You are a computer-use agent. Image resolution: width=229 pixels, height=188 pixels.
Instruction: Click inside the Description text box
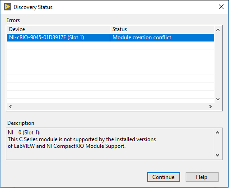coord(110,144)
